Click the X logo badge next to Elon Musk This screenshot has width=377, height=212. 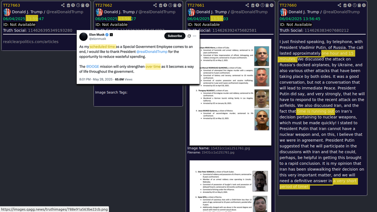coord(111,35)
